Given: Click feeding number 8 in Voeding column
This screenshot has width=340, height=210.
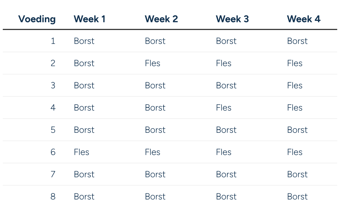Looking at the screenshot, I should [53, 197].
